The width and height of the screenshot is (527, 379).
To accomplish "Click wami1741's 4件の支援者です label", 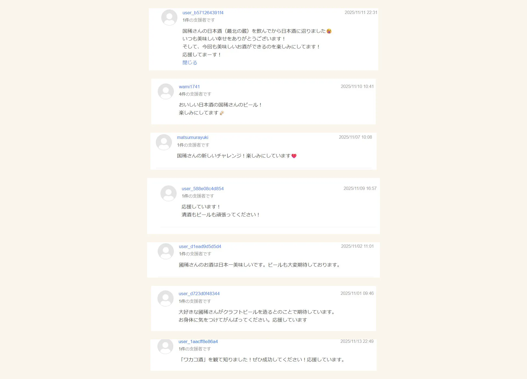I will (195, 94).
